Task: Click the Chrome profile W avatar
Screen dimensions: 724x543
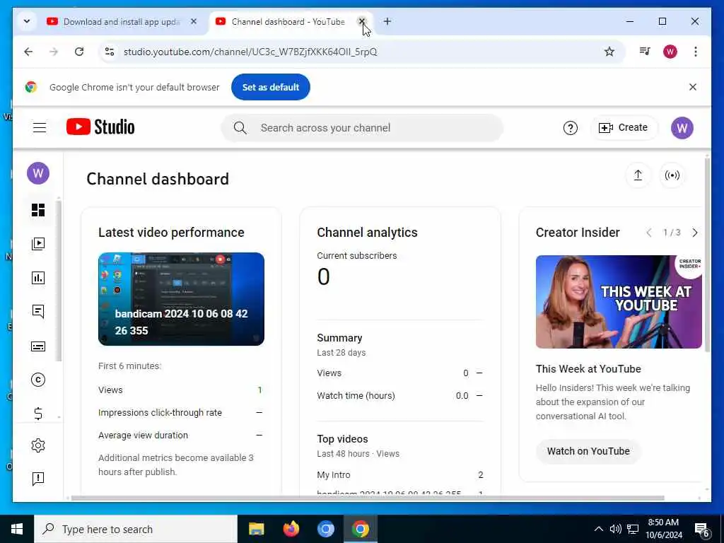Action: pos(670,52)
